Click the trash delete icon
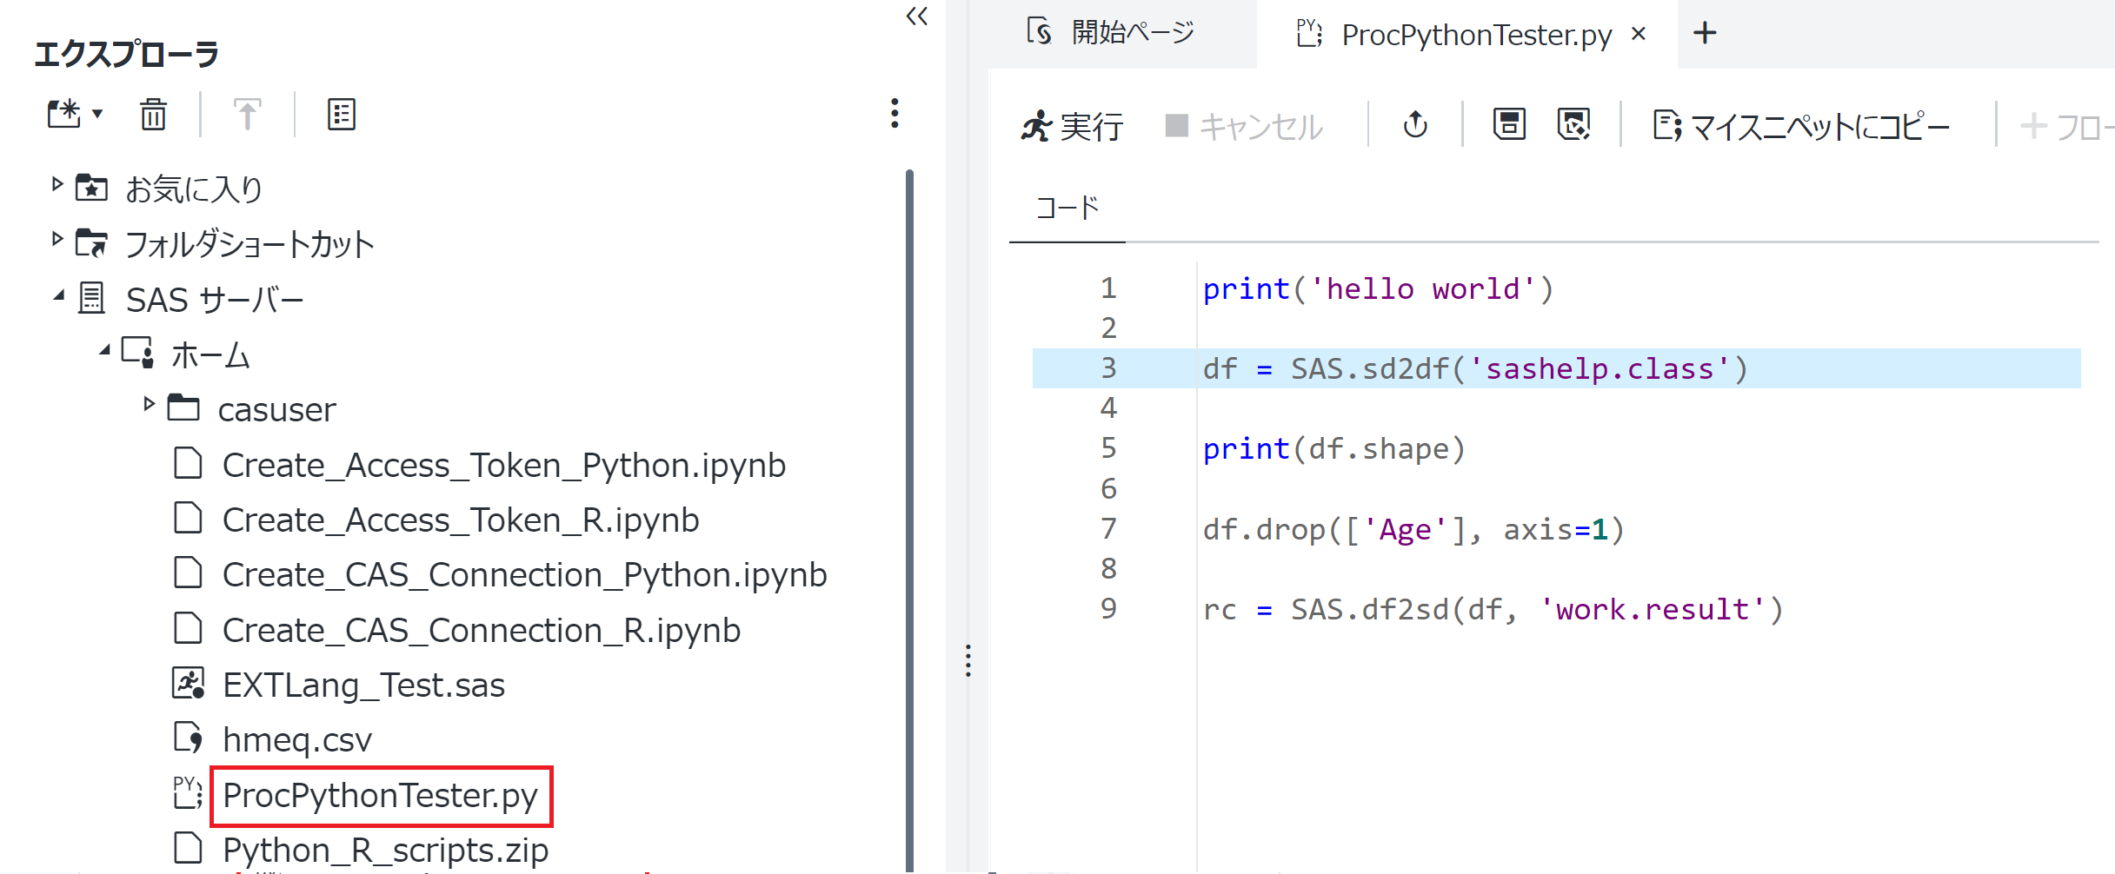The image size is (2115, 874). coord(154,114)
